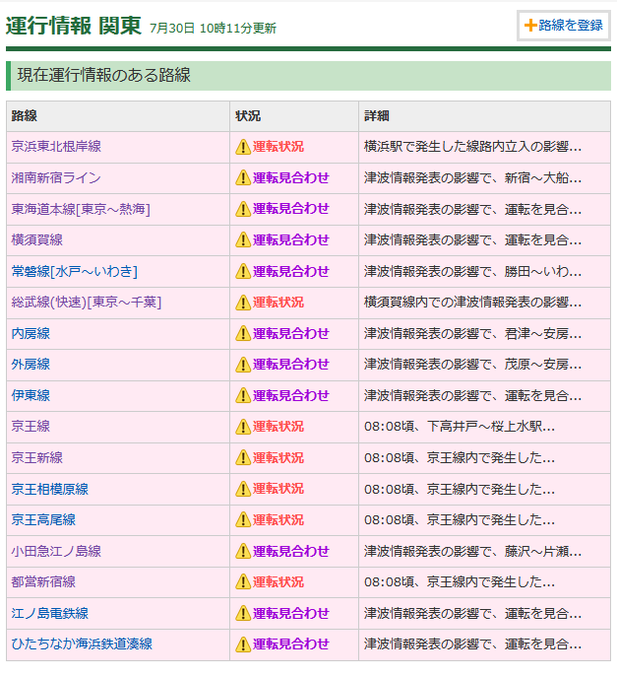Open the 伊東線 line link

31,395
